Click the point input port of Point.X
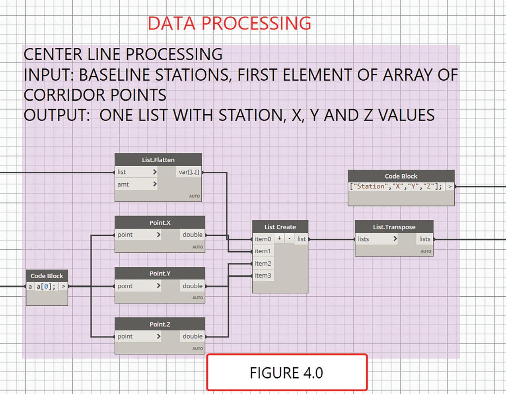Image resolution: width=506 pixels, height=394 pixels. click(x=138, y=235)
